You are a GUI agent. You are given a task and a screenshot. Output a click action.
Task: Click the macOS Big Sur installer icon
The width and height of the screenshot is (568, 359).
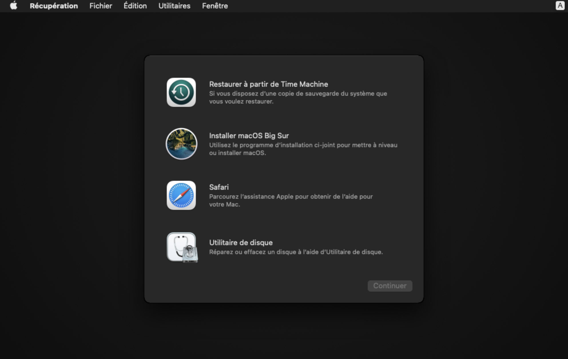[181, 144]
